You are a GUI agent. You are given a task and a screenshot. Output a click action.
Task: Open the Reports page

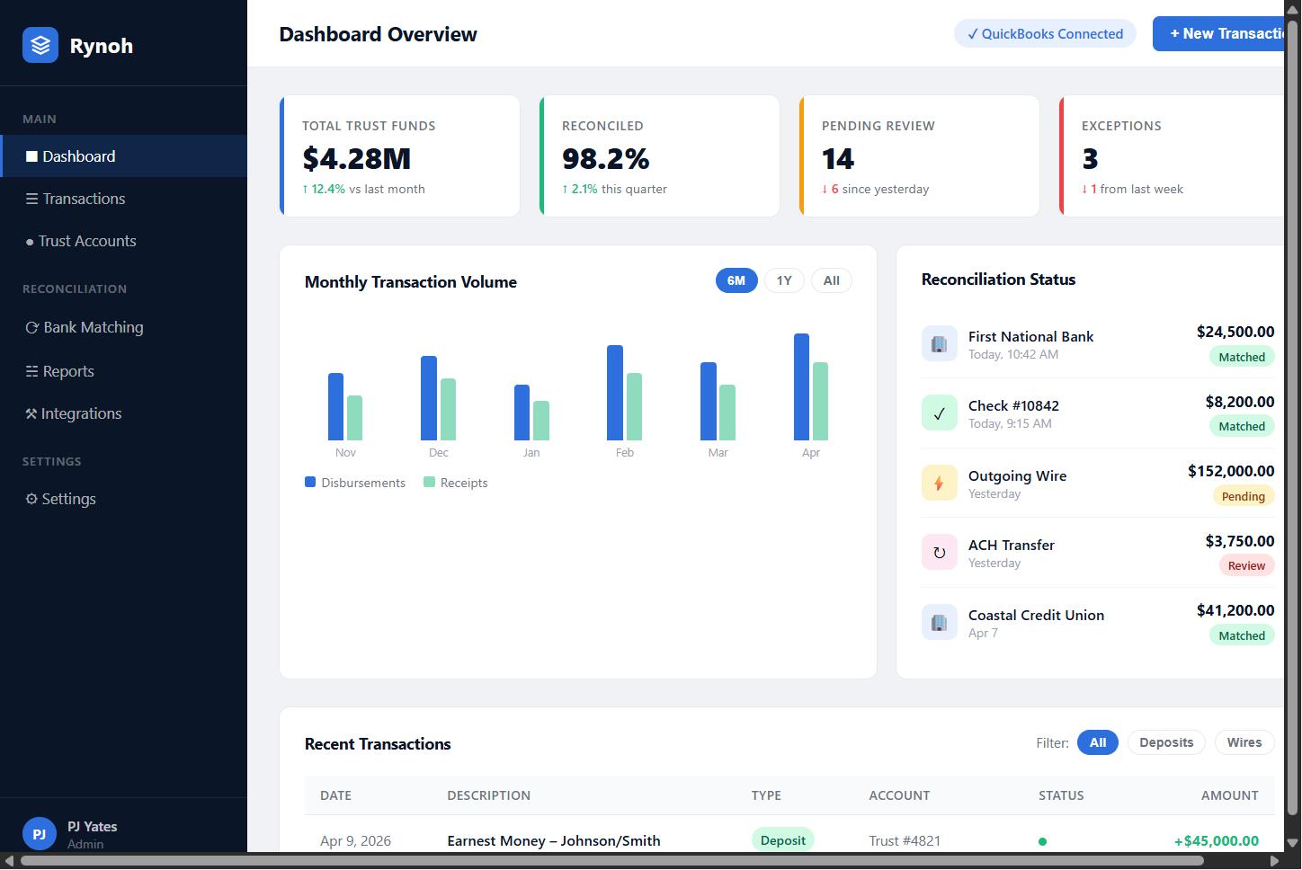click(123, 371)
